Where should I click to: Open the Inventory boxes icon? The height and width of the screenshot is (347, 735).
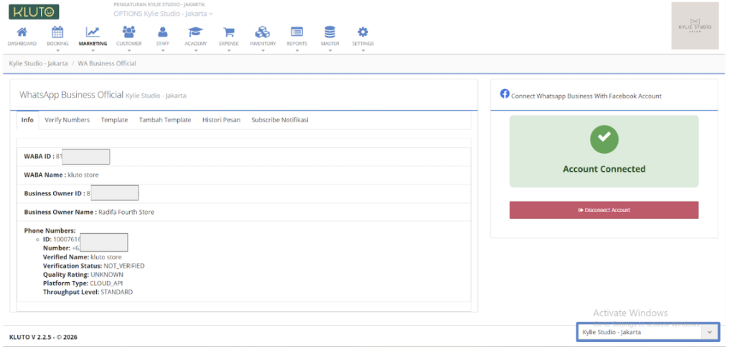tap(263, 32)
